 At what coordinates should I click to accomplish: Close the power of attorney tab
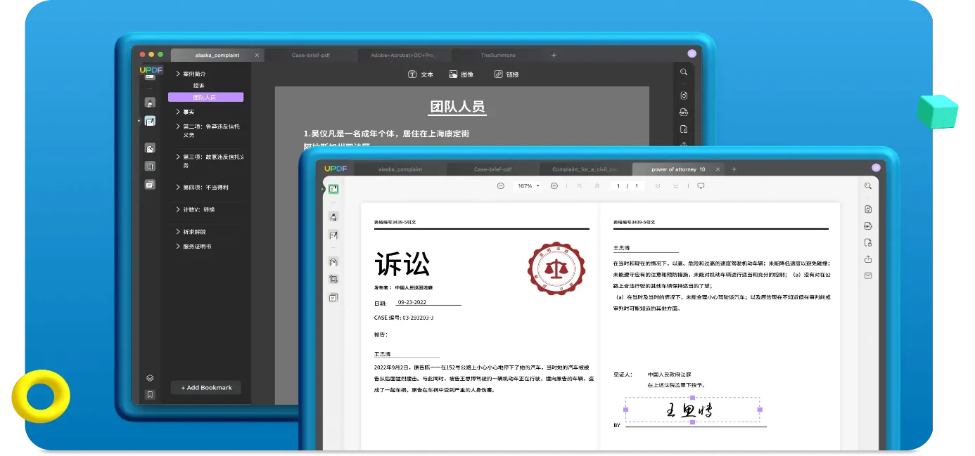719,169
